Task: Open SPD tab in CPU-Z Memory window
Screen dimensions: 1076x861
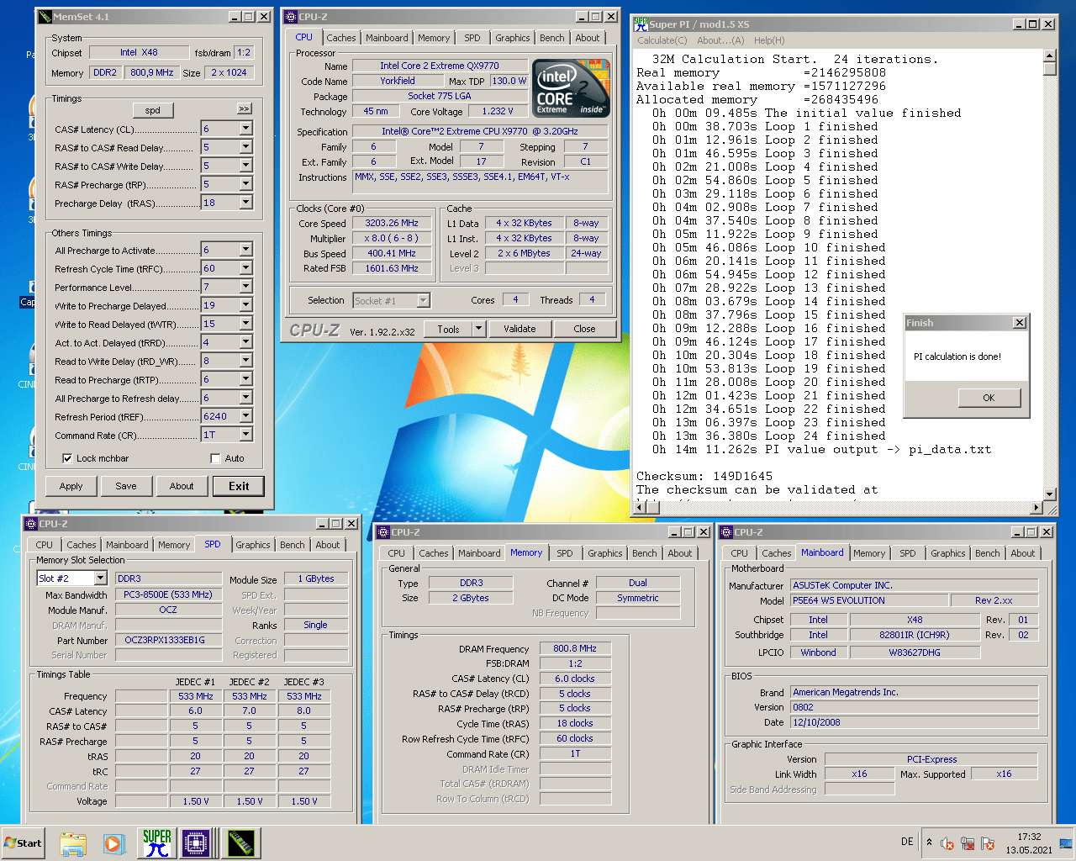Action: click(x=565, y=553)
